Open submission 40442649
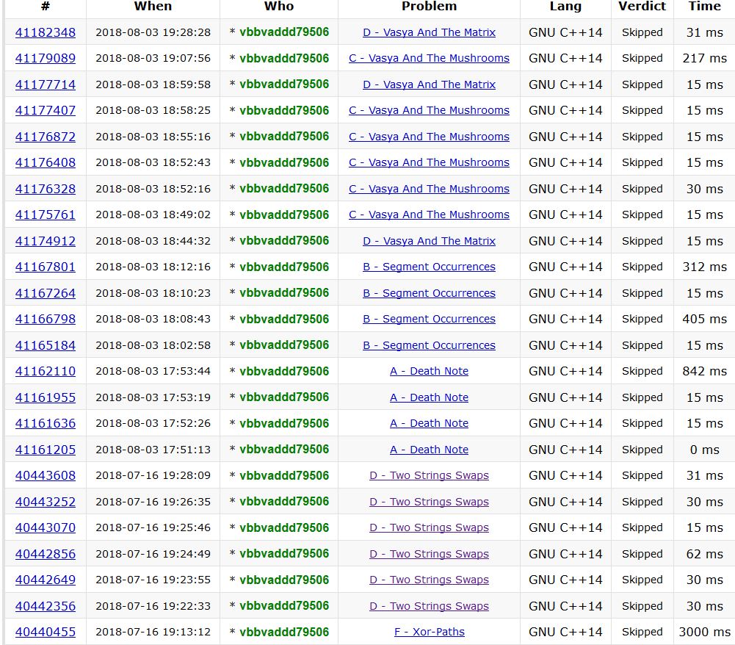735x645 pixels. (46, 580)
